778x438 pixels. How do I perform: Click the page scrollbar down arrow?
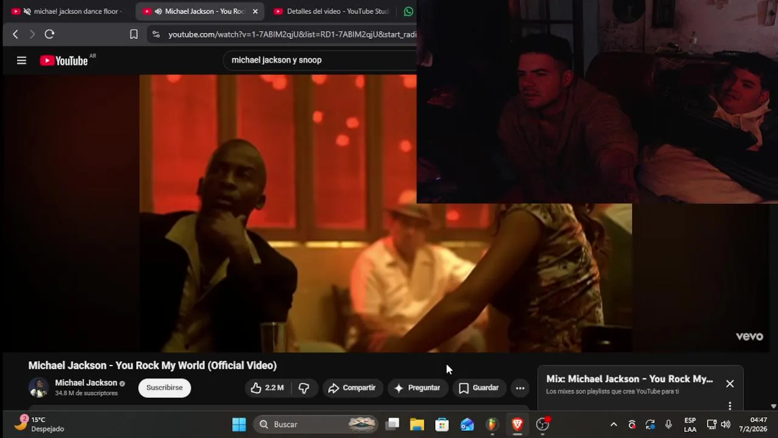click(x=773, y=406)
